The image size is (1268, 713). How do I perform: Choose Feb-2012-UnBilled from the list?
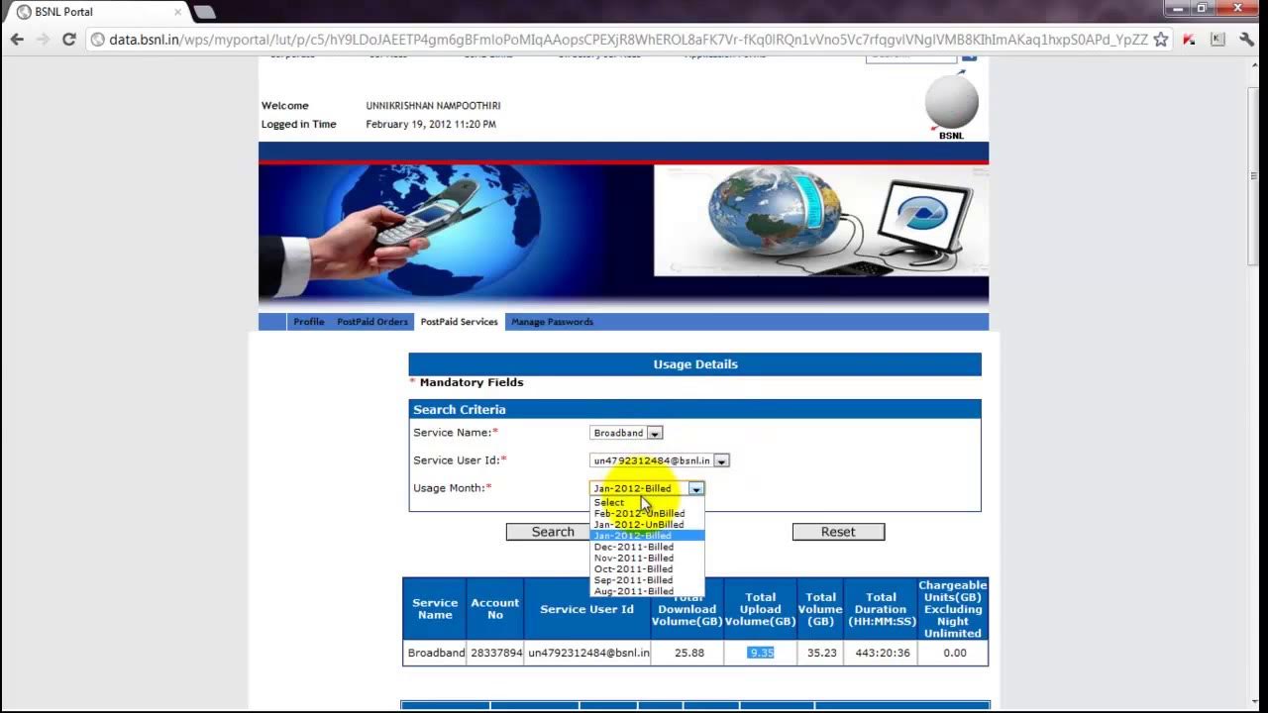pos(647,514)
